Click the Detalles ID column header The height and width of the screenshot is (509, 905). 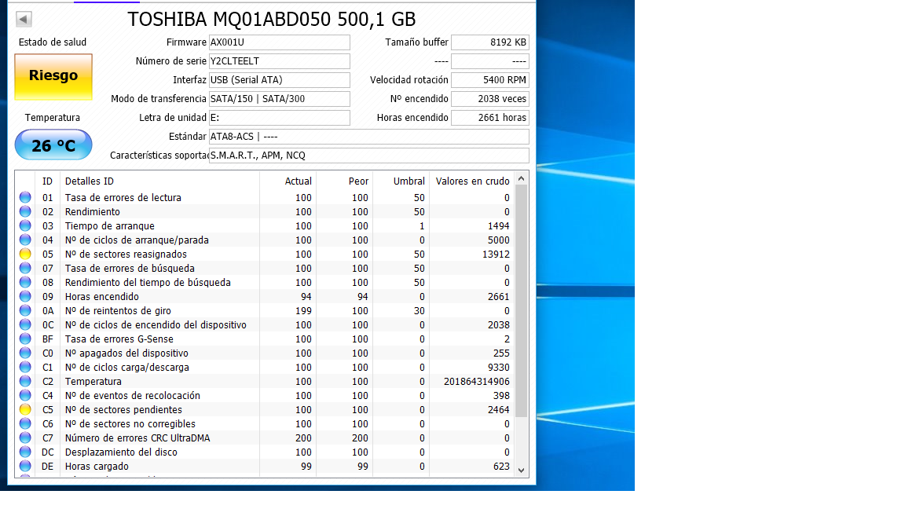coord(90,181)
